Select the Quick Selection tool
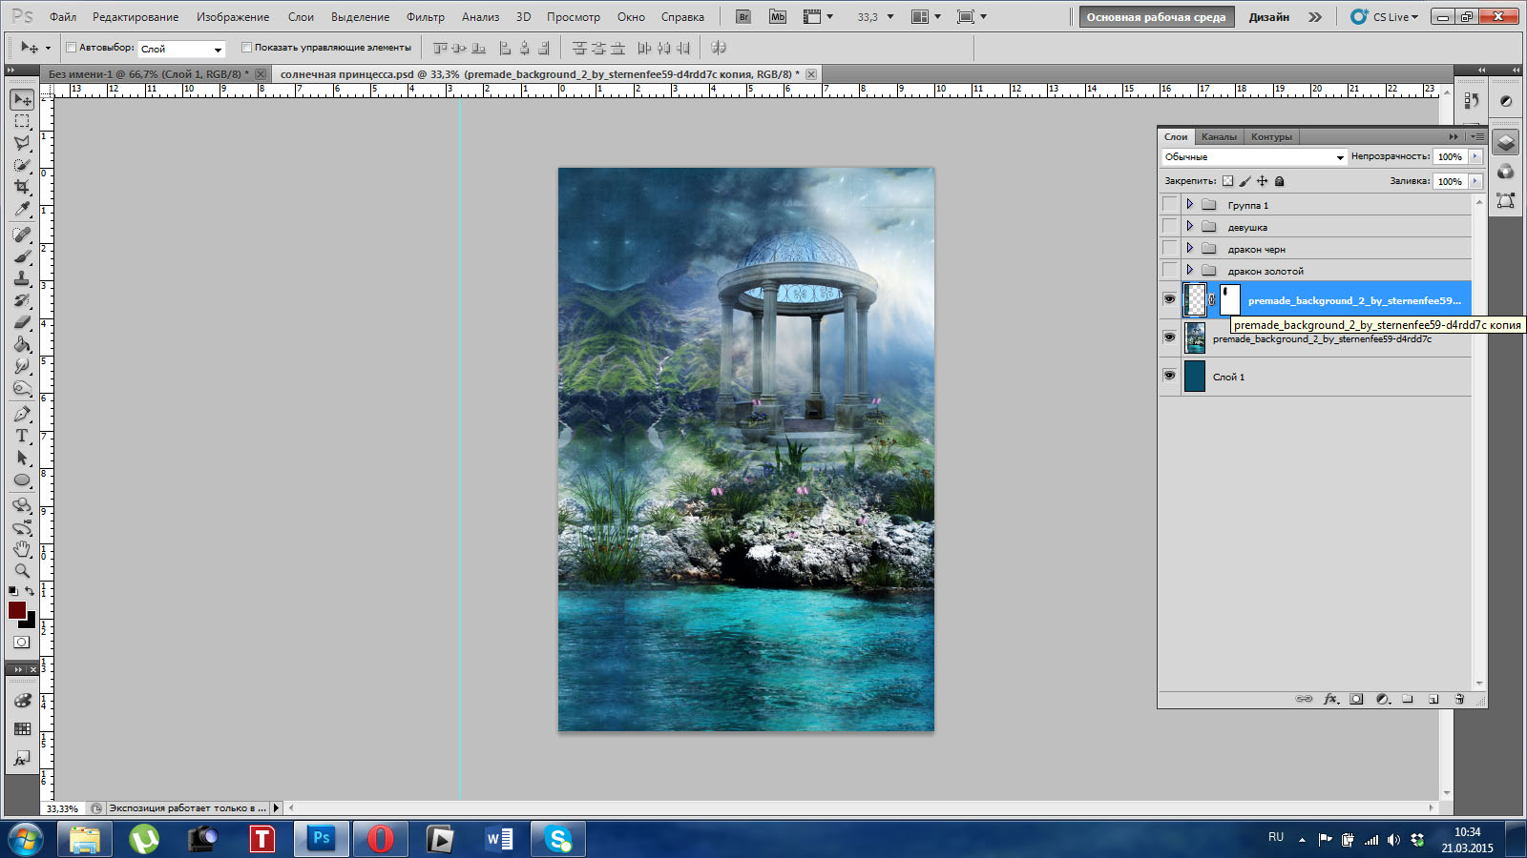 click(22, 165)
